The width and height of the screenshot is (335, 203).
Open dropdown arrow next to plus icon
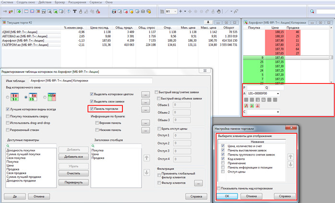coord(185,12)
